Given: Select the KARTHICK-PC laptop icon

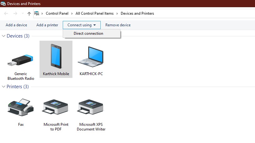Looking at the screenshot, I should (91, 57).
